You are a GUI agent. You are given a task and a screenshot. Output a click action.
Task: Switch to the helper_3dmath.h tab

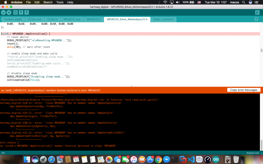coord(163,19)
